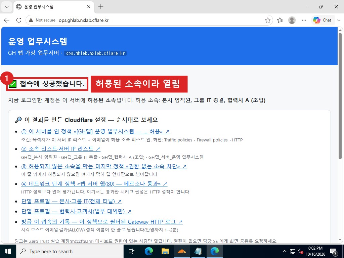Open File Explorer from taskbar
Image resolution: width=344 pixels, height=258 pixels.
pos(165,251)
